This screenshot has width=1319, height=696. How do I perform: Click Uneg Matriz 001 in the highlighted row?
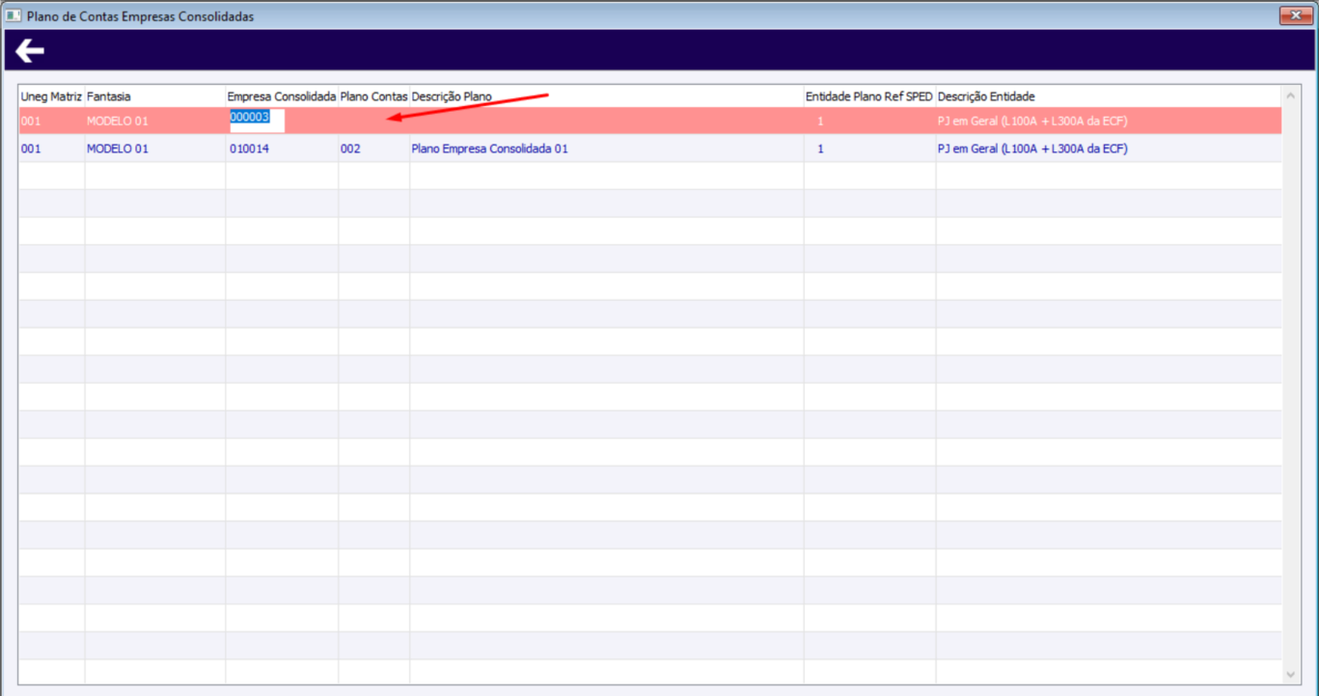coord(31,121)
